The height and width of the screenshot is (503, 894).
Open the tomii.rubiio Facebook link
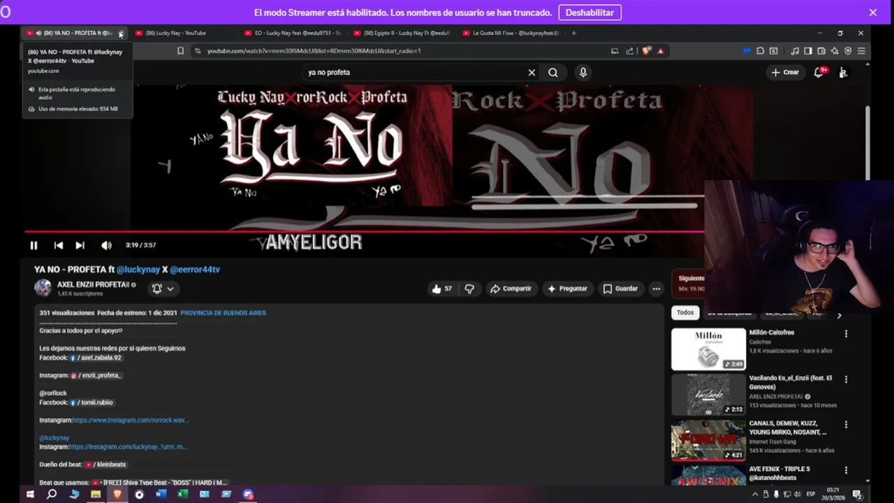91,402
